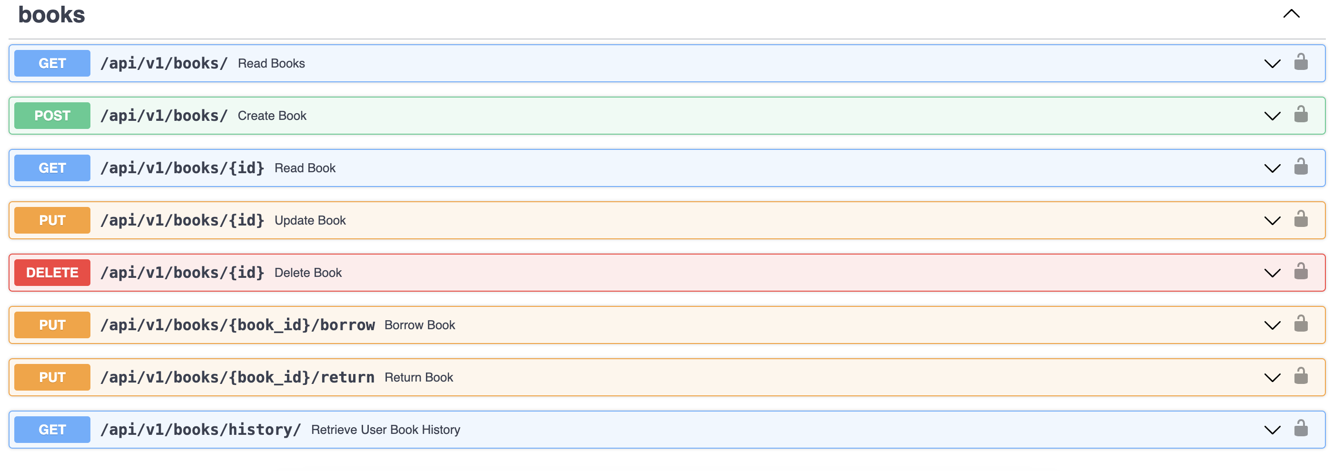The height and width of the screenshot is (471, 1343).
Task: Expand the Borrow Book endpoint chevron
Action: coord(1272,325)
